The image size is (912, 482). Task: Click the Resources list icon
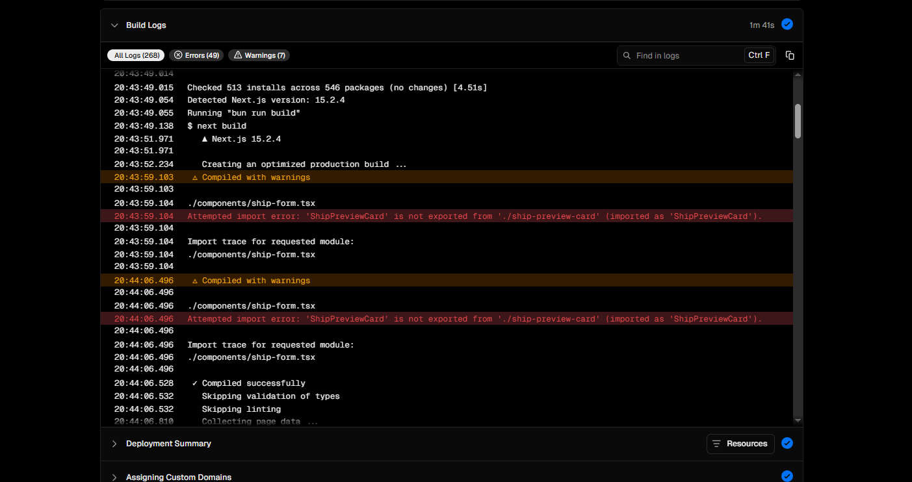717,444
